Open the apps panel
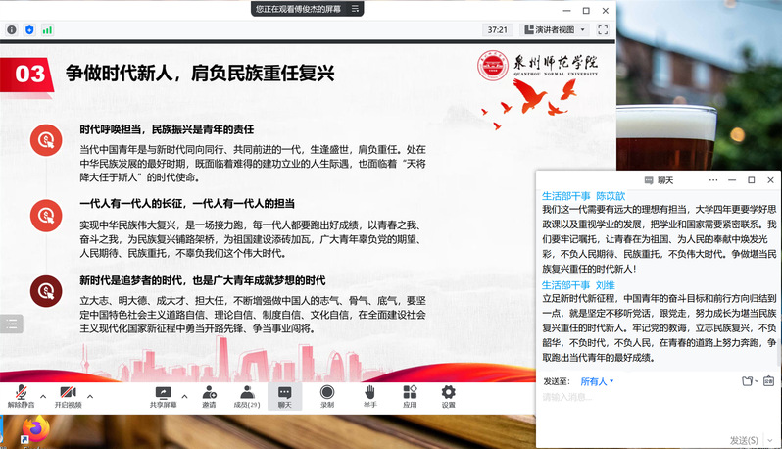 (410, 393)
